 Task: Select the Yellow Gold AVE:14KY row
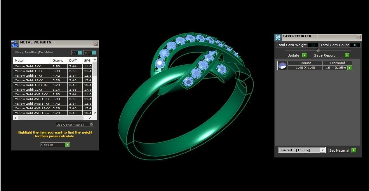[53, 104]
